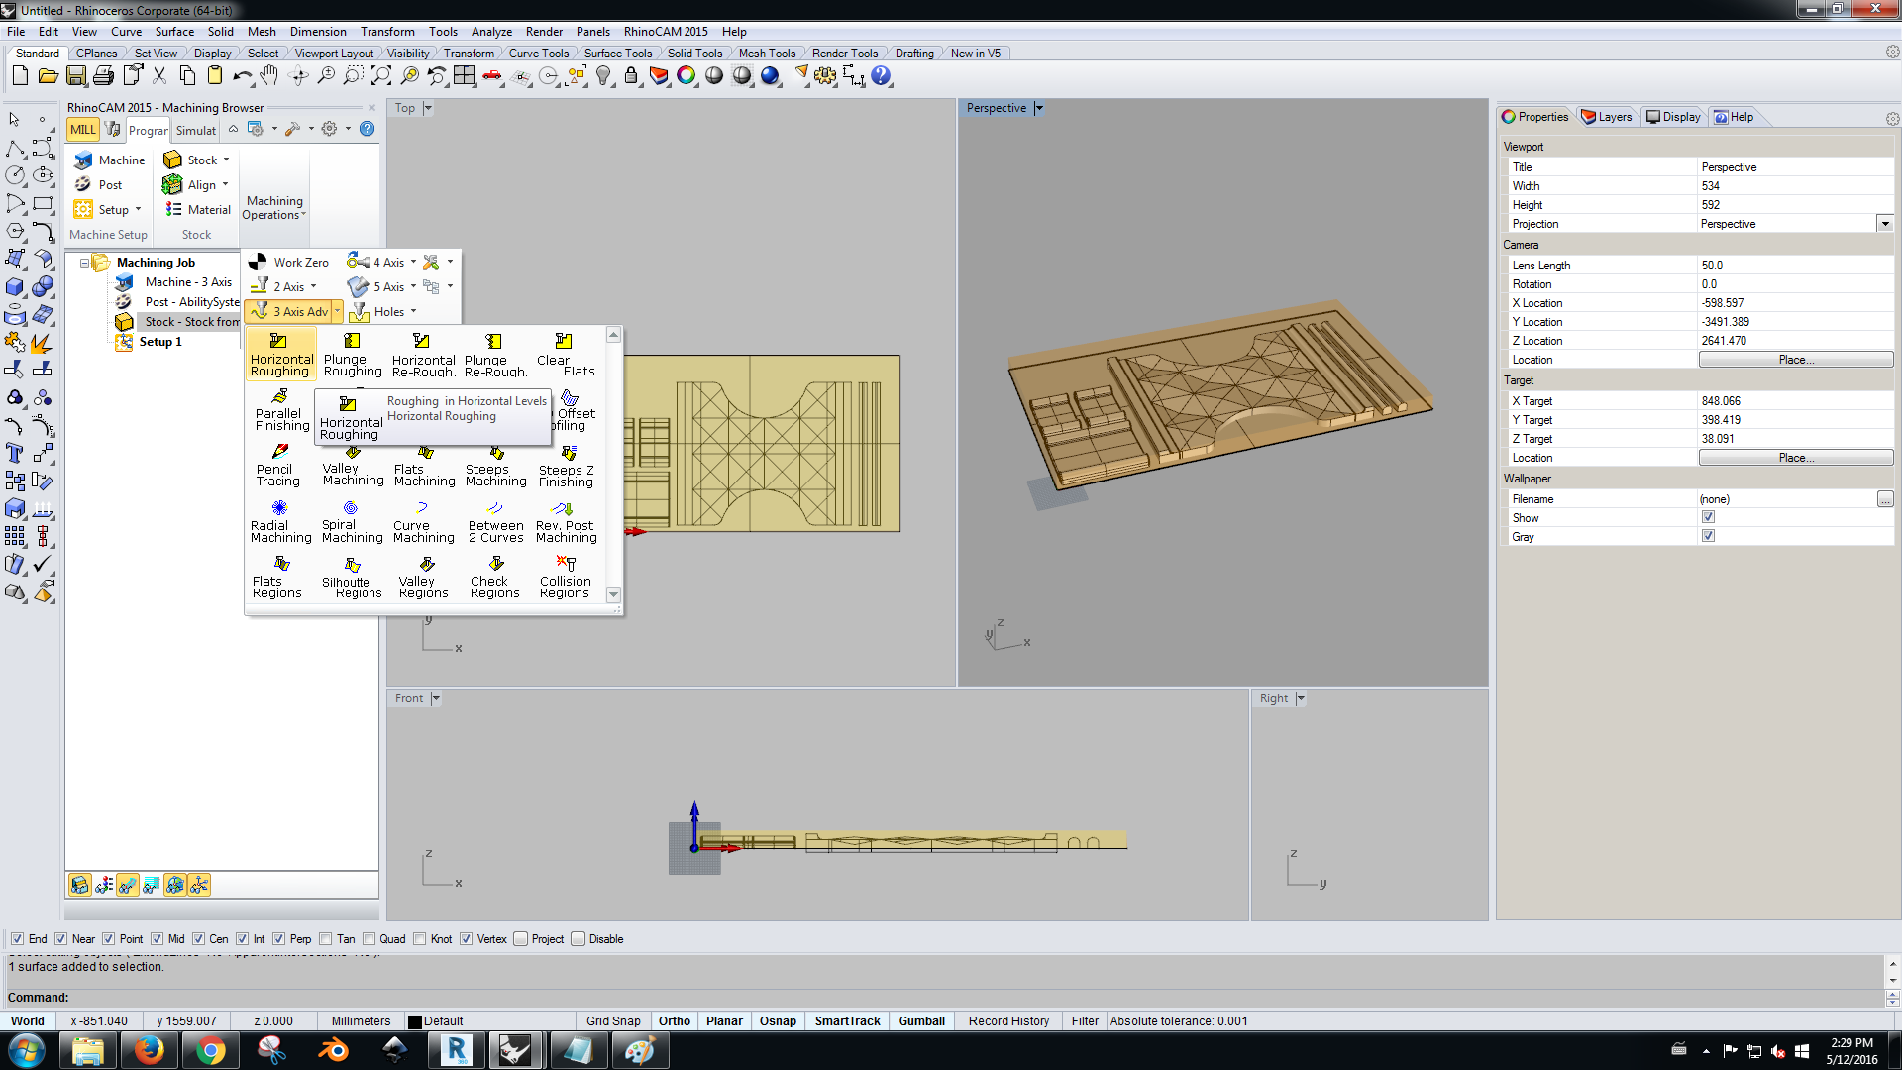Toggle Gumball in status bar
Viewport: 1902px width, 1070px height.
click(x=921, y=1021)
